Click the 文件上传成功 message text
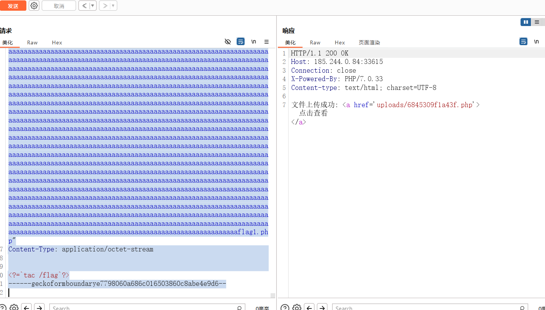 click(313, 104)
